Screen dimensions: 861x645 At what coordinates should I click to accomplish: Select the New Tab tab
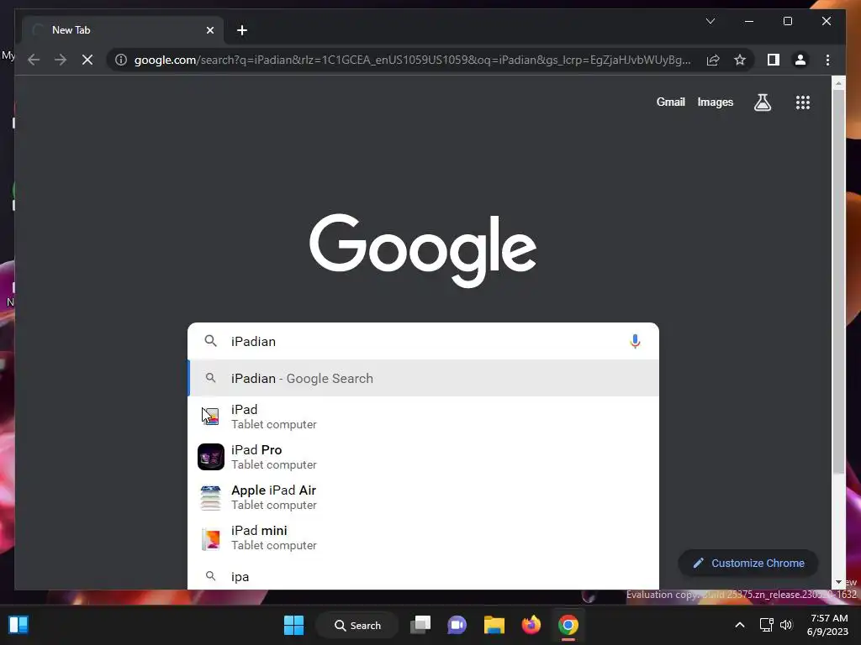click(x=123, y=30)
